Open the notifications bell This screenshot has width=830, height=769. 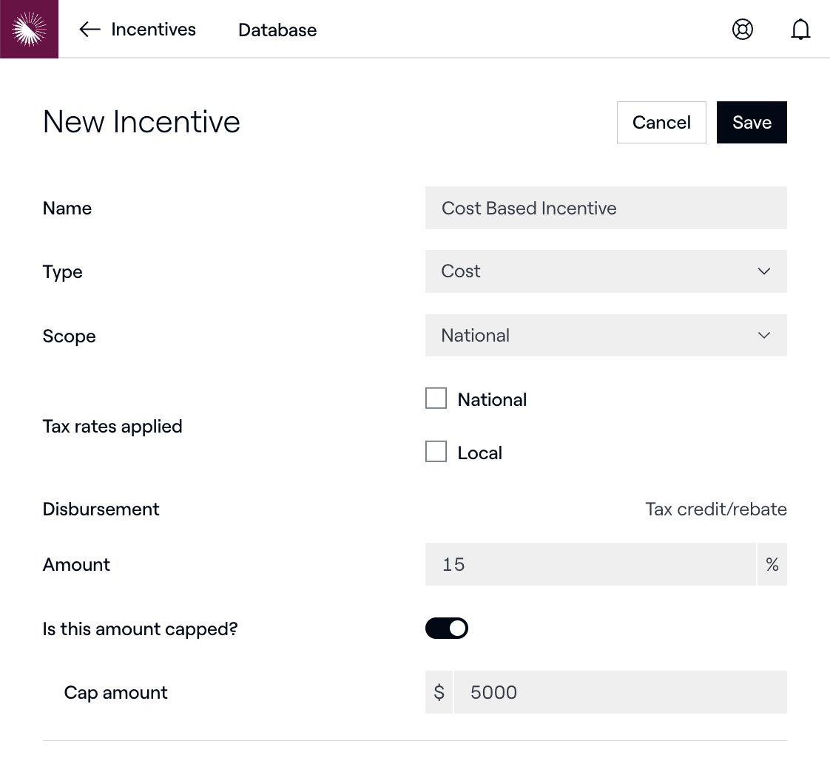point(800,30)
